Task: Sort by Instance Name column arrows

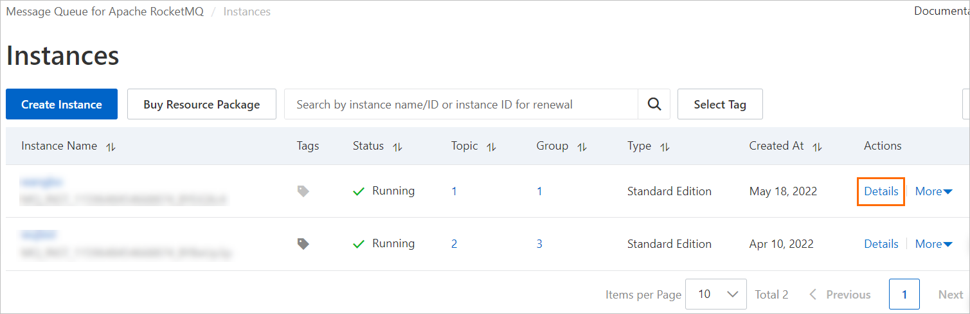Action: 111,147
